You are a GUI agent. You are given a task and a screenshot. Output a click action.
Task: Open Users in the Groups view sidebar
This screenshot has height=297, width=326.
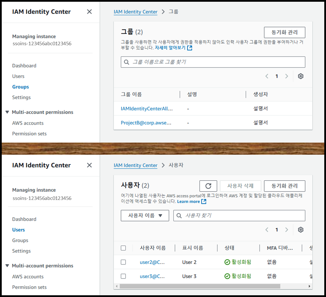coord(18,76)
